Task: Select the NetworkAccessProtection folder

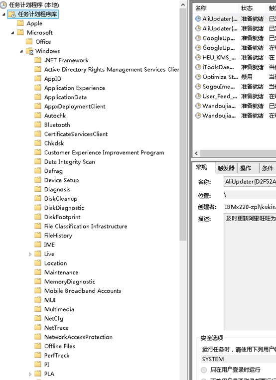Action: 78,337
